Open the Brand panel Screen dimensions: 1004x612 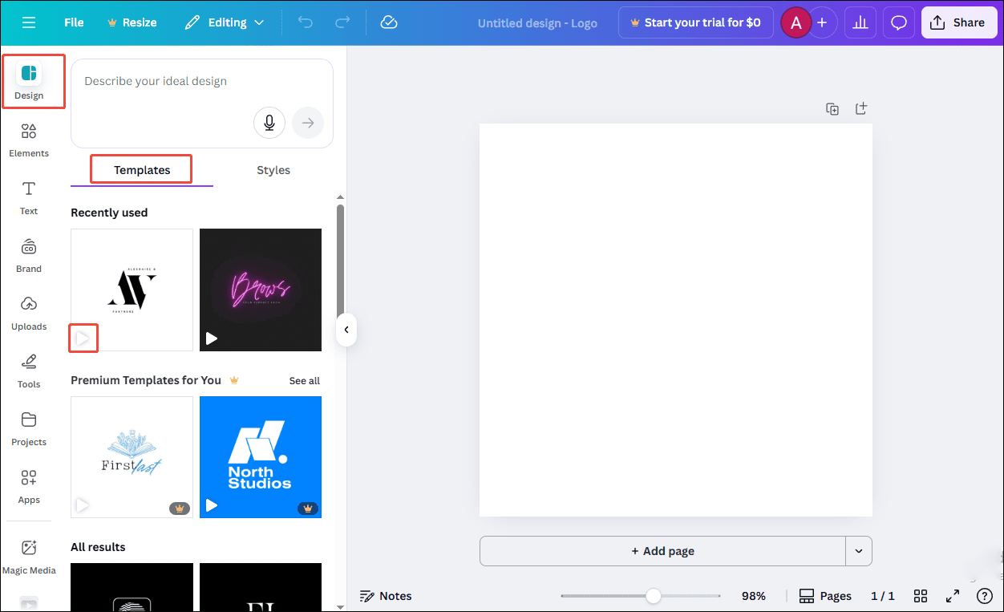[x=29, y=255]
